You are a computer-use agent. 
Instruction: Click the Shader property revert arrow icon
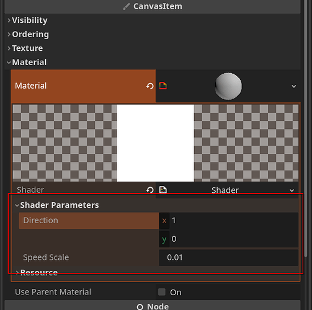150,190
